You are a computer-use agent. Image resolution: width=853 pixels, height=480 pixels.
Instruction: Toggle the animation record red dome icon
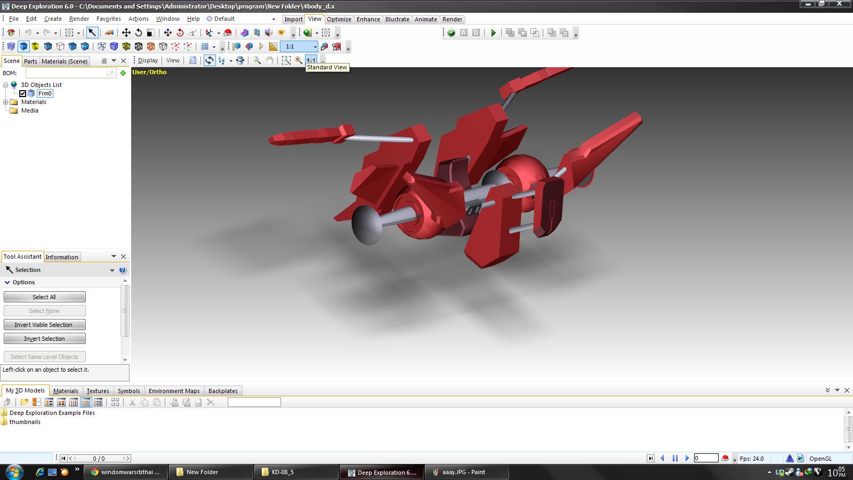(725, 458)
